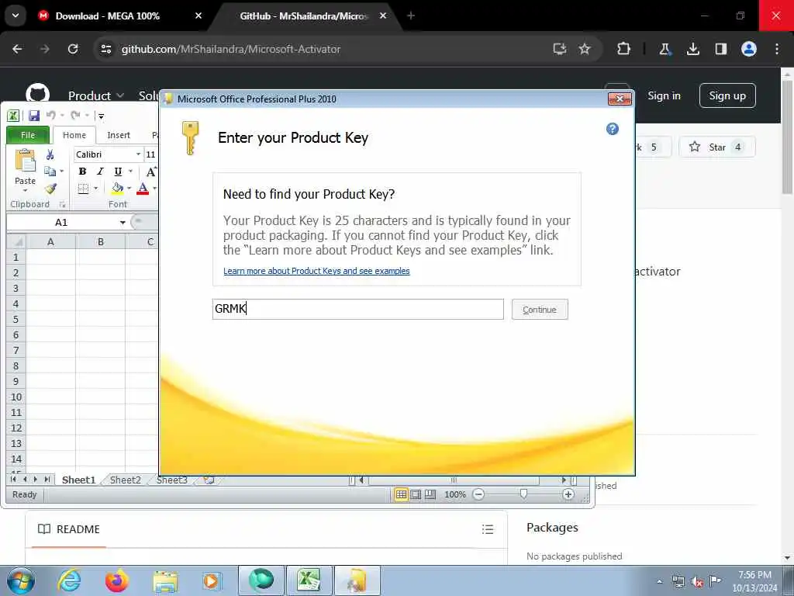Click the Sign up button on GitHub

tap(727, 95)
